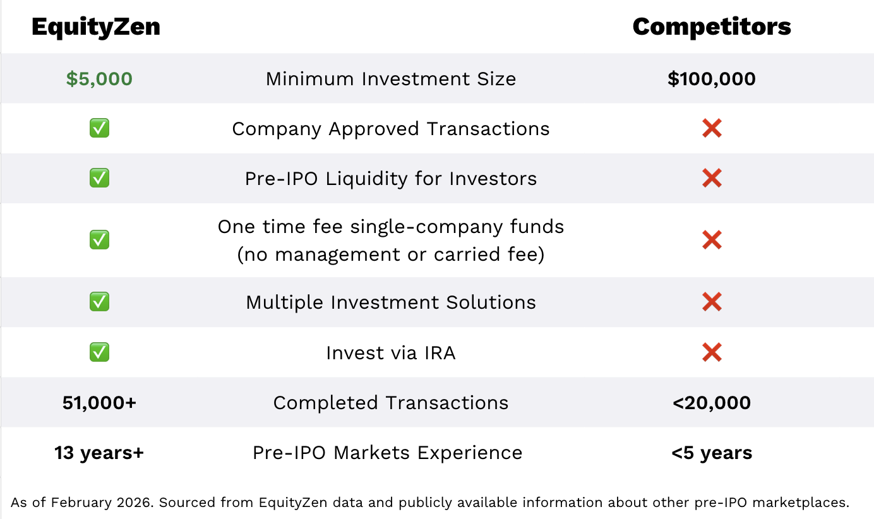The height and width of the screenshot is (519, 874).
Task: Click the February 2026 source footnote
Action: pyautogui.click(x=430, y=503)
